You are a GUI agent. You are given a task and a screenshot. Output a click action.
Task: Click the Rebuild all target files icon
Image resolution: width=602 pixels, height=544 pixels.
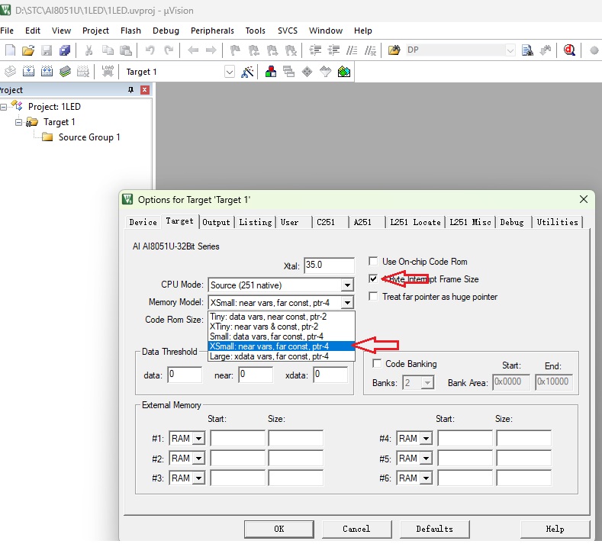[47, 72]
